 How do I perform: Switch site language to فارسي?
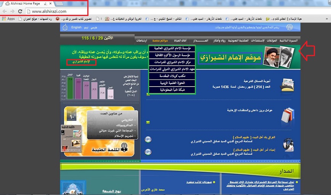[94, 28]
